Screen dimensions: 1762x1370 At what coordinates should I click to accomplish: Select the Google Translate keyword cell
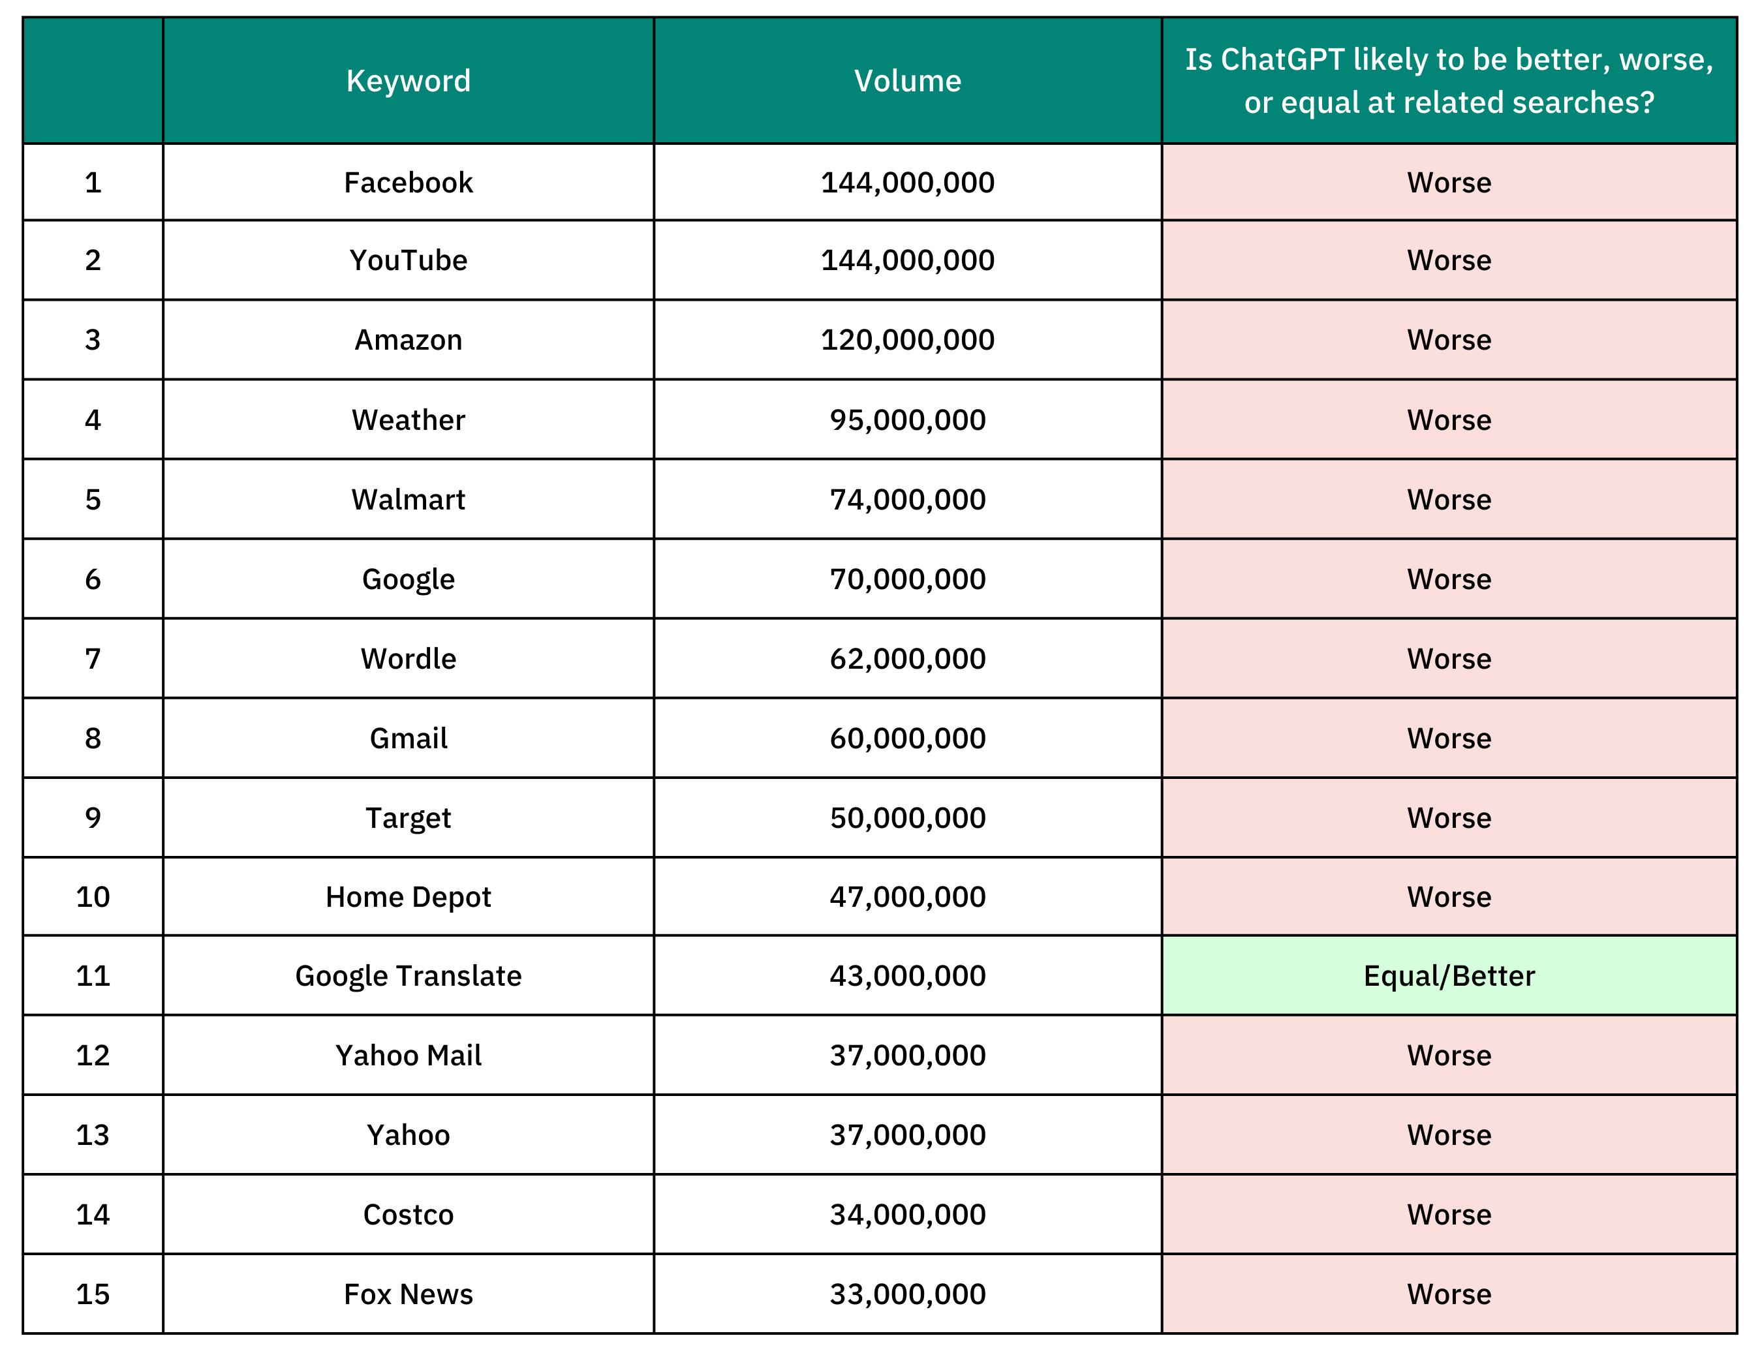click(x=409, y=976)
